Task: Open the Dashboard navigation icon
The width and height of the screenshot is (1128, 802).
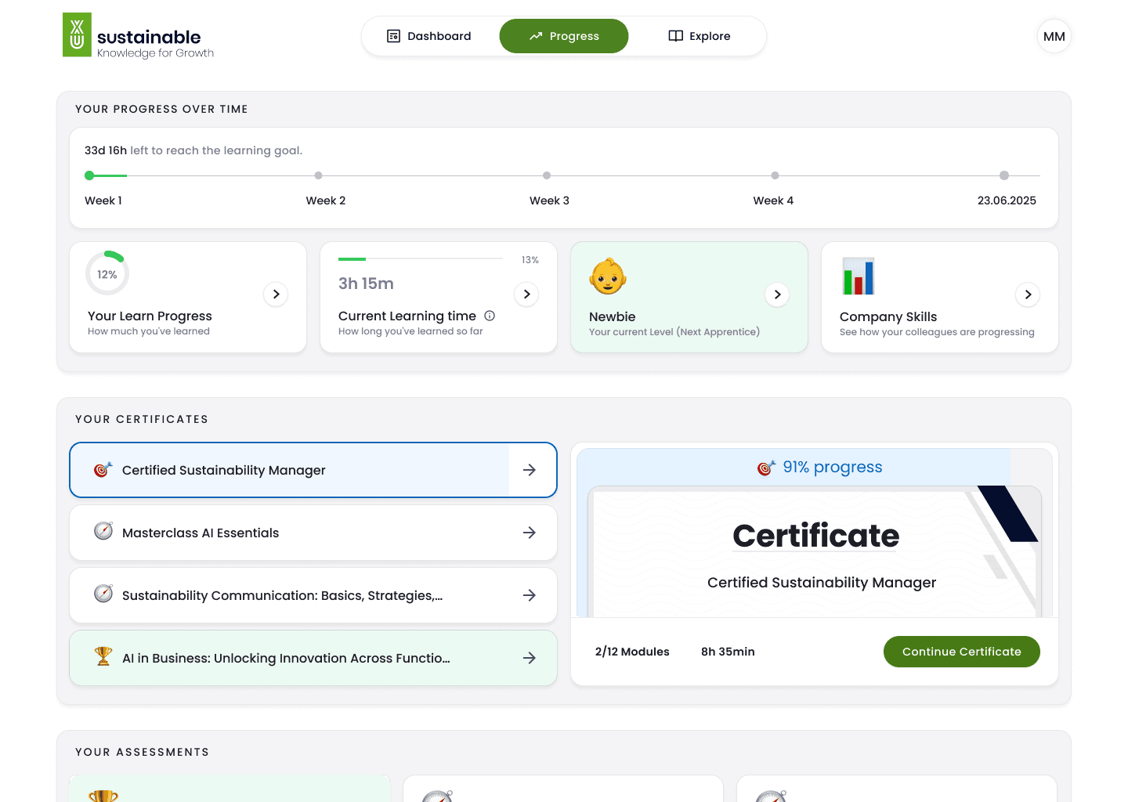Action: [x=393, y=36]
